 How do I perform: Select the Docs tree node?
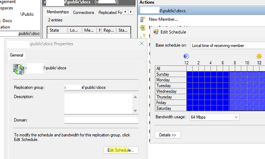[x=7, y=21]
